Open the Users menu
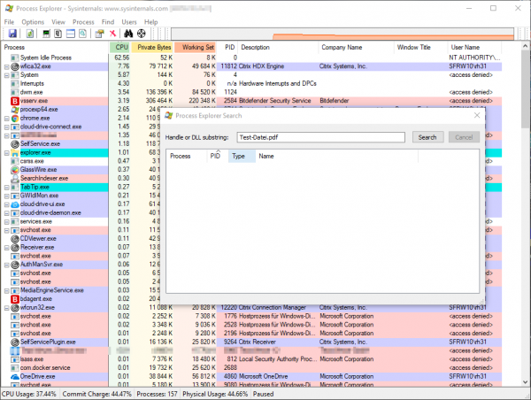531x400 pixels. [x=129, y=22]
